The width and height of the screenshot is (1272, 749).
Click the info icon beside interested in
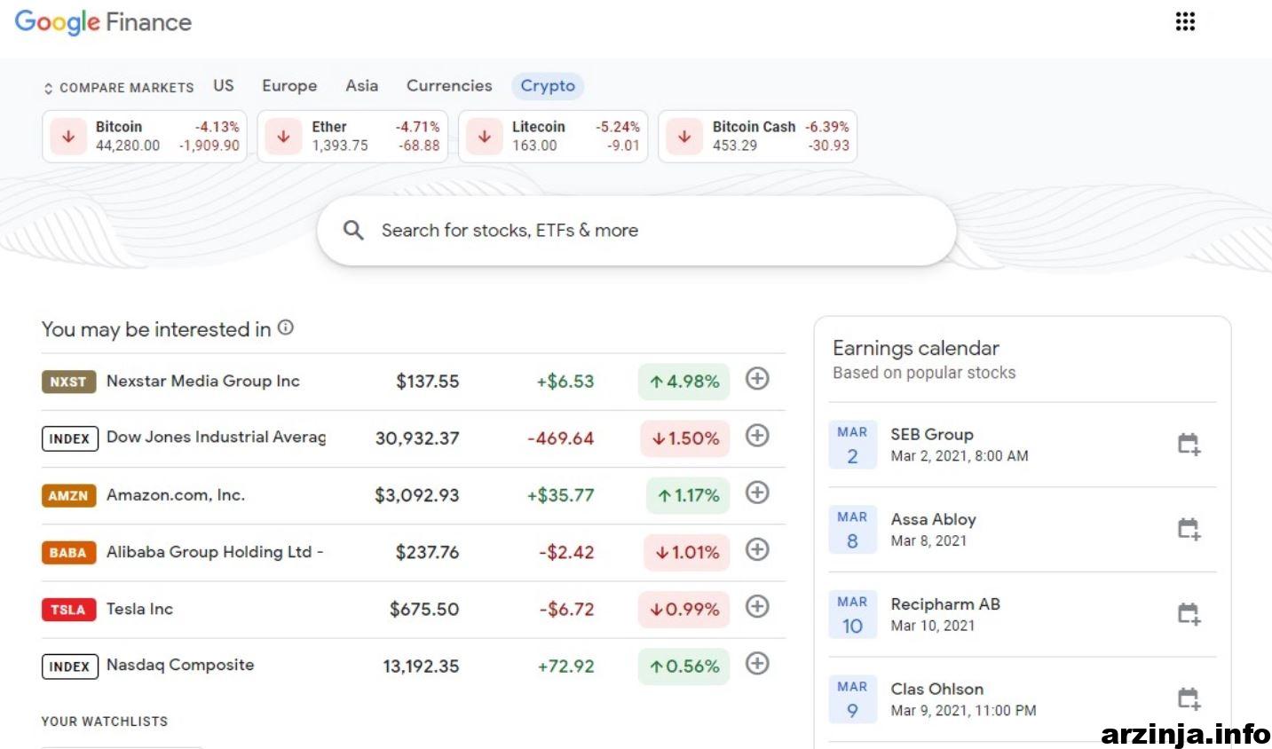click(x=286, y=327)
